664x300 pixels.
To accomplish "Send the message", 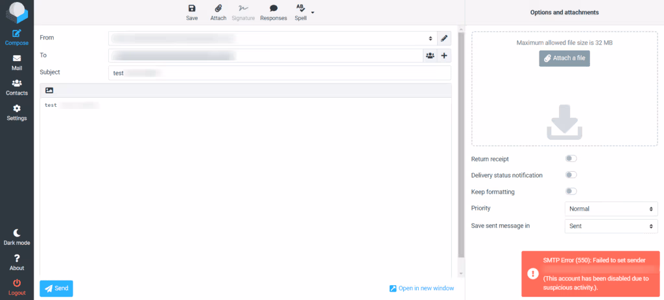I will pos(56,288).
